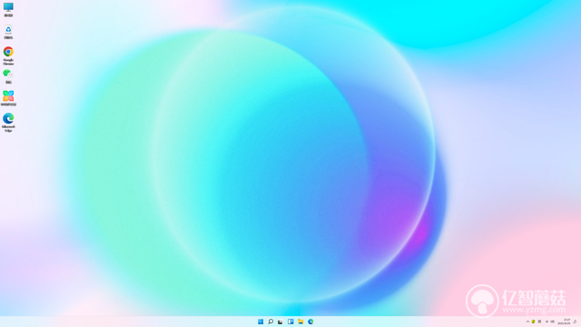Open the This PC desktop icon
The width and height of the screenshot is (581, 327).
[8, 9]
